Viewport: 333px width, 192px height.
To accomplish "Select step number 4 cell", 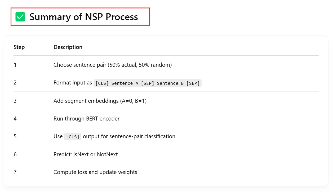I will [15, 118].
